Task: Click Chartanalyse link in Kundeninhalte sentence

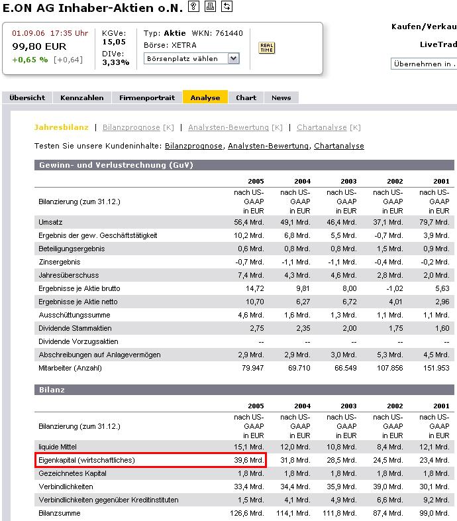Action: 338,146
